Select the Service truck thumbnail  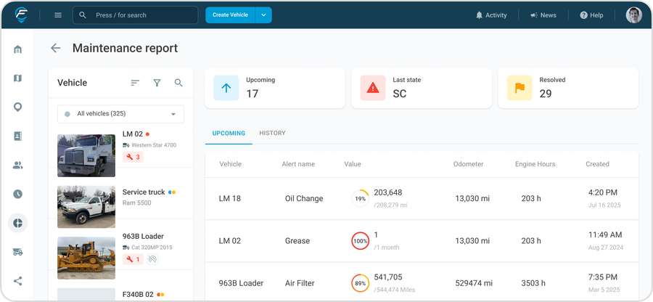coord(86,207)
